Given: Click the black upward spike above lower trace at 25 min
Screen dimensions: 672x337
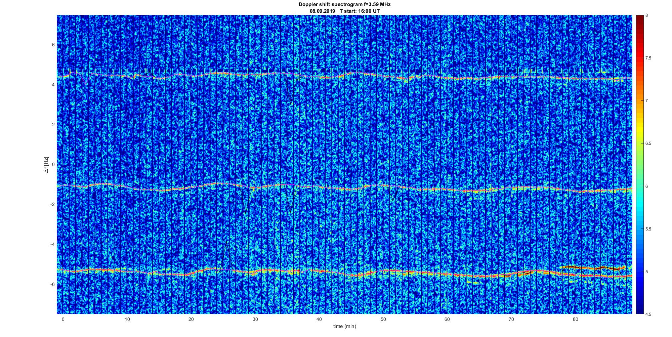Looking at the screenshot, I should pos(227,256).
